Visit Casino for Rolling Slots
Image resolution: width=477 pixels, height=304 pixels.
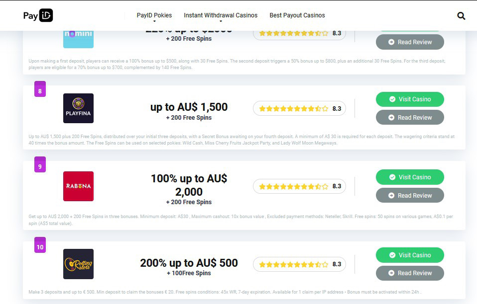pos(410,255)
